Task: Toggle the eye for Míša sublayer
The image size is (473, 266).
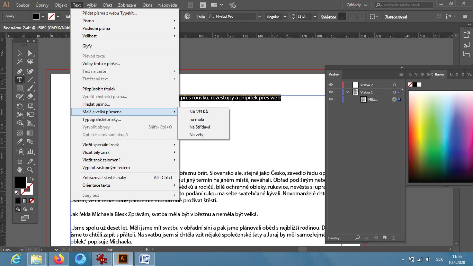Action: (x=331, y=99)
